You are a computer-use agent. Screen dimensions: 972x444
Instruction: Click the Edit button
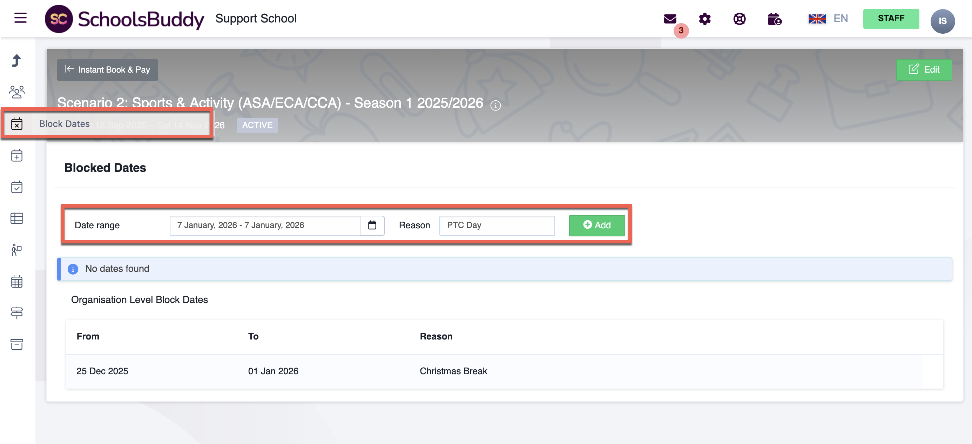tap(924, 69)
